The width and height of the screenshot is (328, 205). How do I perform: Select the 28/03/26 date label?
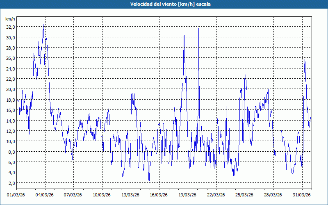tap(273, 195)
